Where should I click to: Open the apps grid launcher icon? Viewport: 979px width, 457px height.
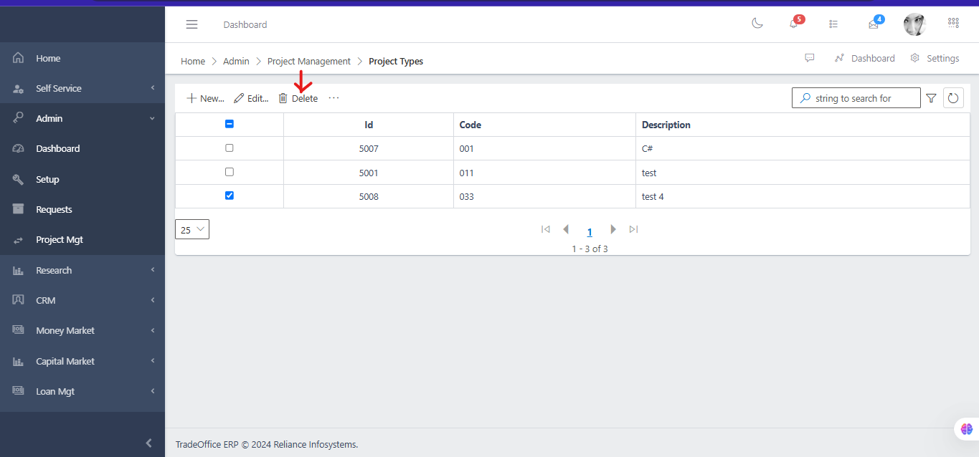coord(953,23)
